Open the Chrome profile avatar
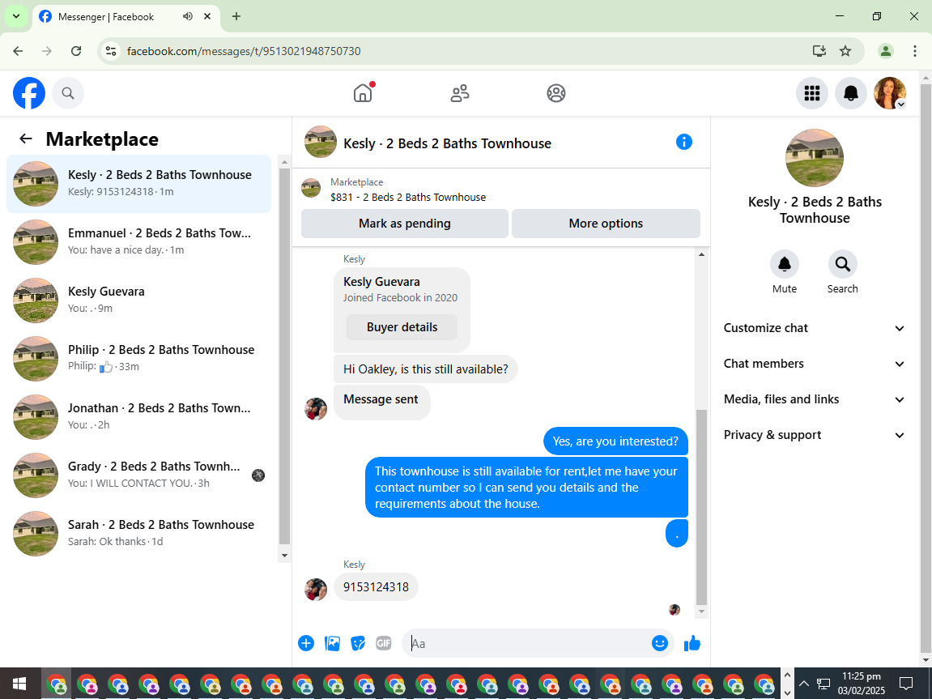This screenshot has width=932, height=699. 886,51
